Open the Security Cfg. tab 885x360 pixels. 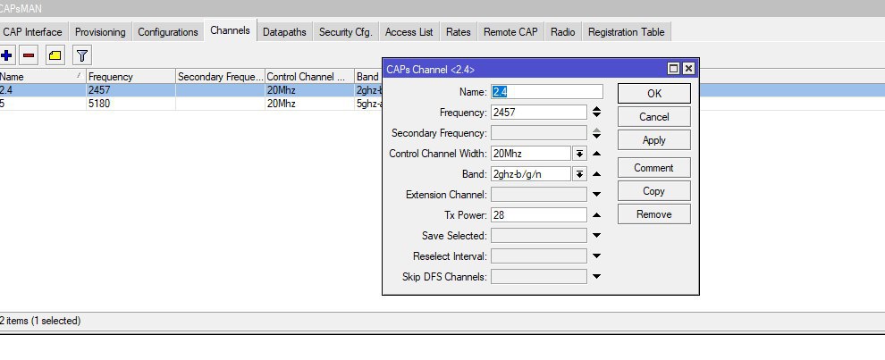[x=346, y=32]
